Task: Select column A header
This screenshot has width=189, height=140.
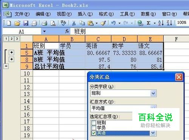Action: pos(46,39)
